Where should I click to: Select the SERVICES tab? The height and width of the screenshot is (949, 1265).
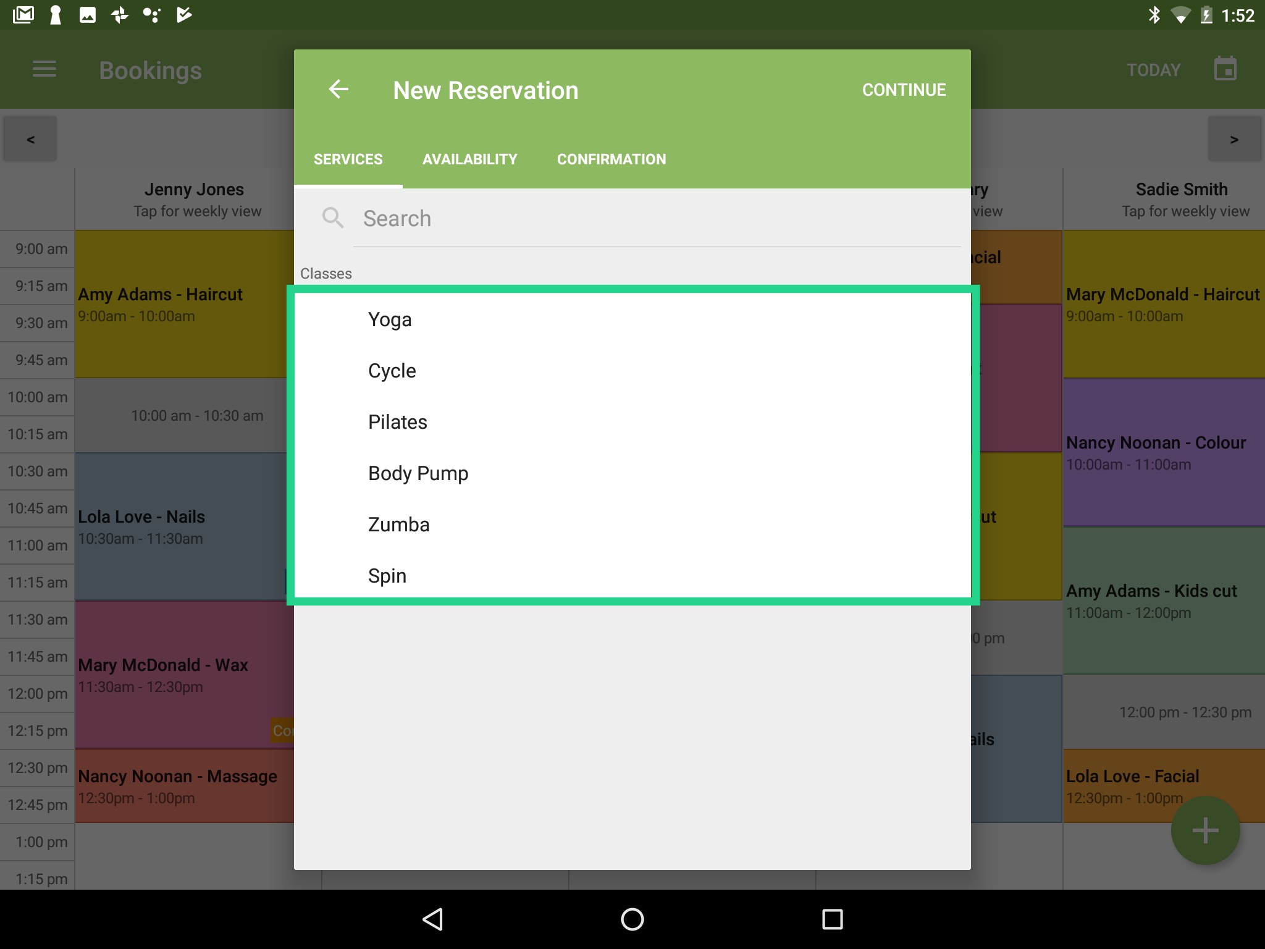[x=348, y=159]
